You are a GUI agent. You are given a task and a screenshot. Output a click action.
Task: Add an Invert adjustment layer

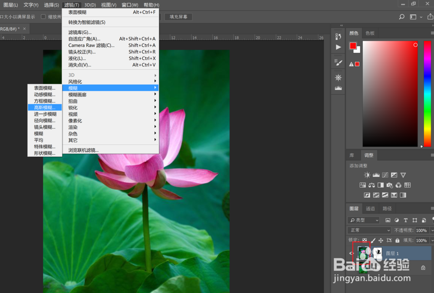point(367,195)
